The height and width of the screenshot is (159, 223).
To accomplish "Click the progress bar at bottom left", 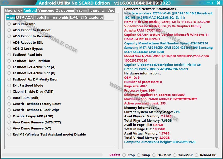I will coord(52,155).
